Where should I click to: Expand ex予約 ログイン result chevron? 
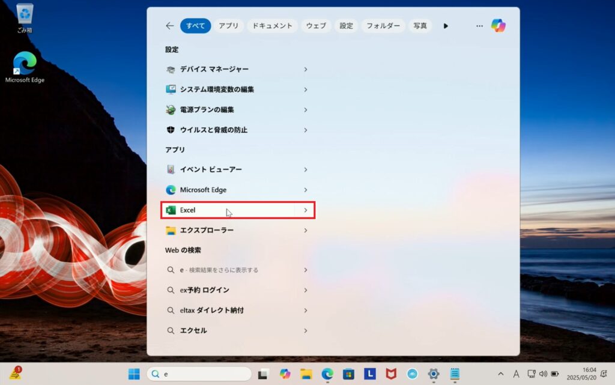[x=305, y=290]
